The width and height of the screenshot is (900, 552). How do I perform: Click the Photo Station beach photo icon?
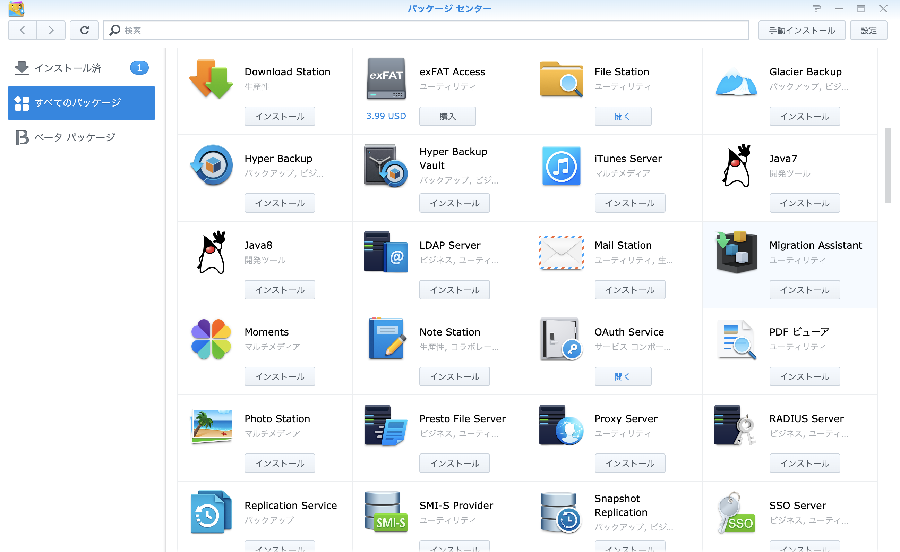[x=211, y=426]
